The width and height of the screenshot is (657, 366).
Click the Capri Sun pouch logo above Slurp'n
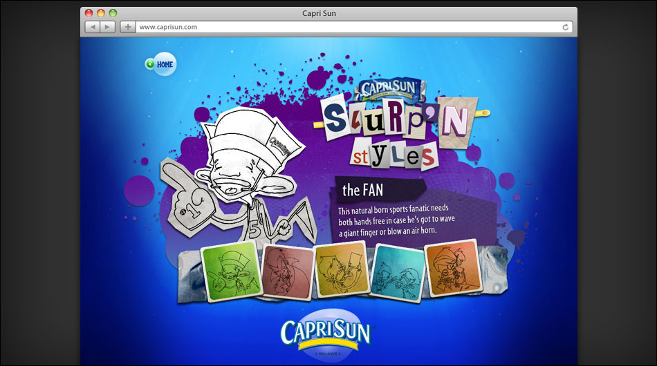pyautogui.click(x=389, y=89)
